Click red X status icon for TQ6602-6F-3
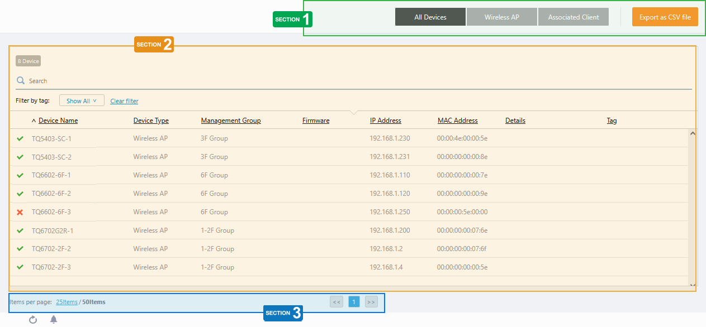706x327 pixels. 20,212
